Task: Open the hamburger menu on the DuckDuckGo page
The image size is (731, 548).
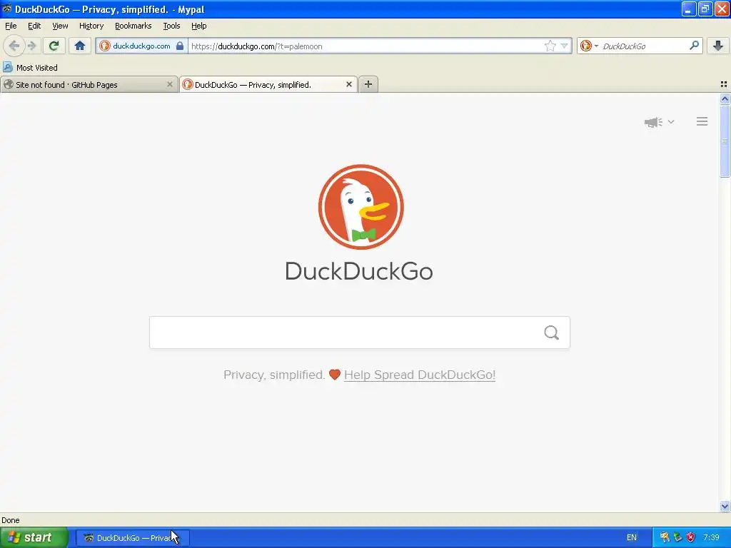Action: 702,121
